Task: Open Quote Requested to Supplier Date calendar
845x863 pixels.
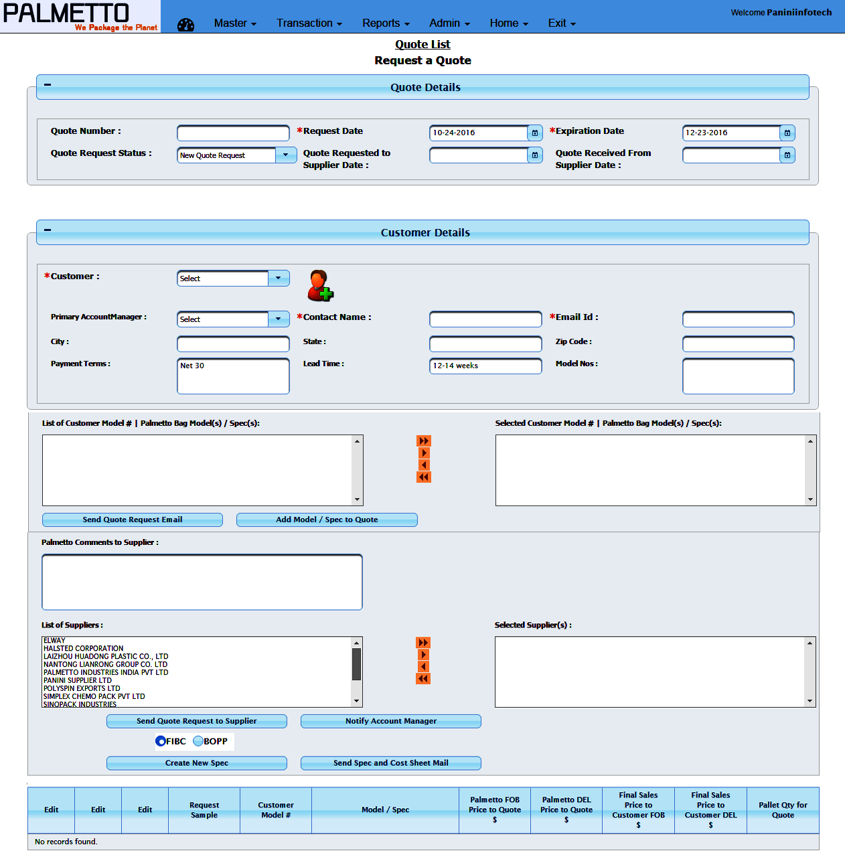Action: pyautogui.click(x=535, y=155)
